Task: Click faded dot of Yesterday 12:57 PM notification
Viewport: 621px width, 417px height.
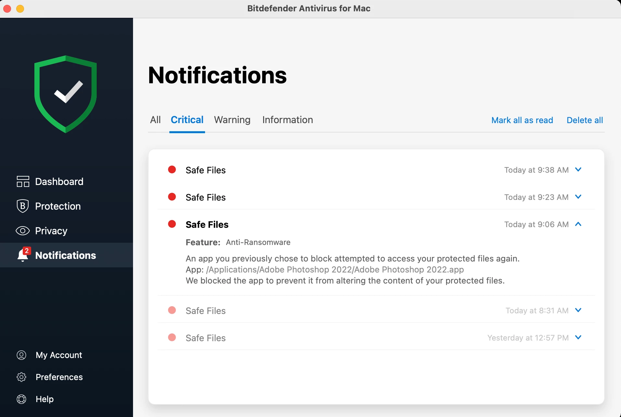Action: [x=172, y=337]
